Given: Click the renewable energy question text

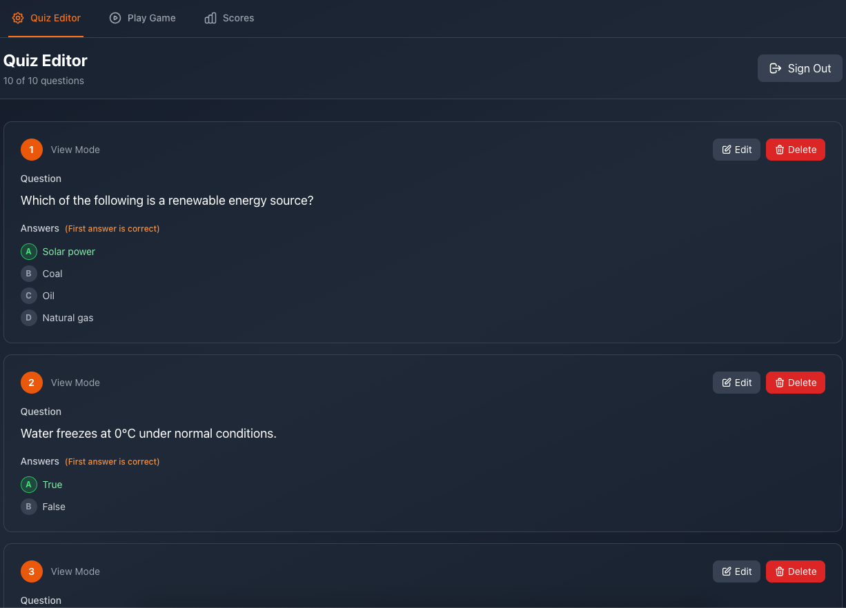Looking at the screenshot, I should (x=167, y=201).
